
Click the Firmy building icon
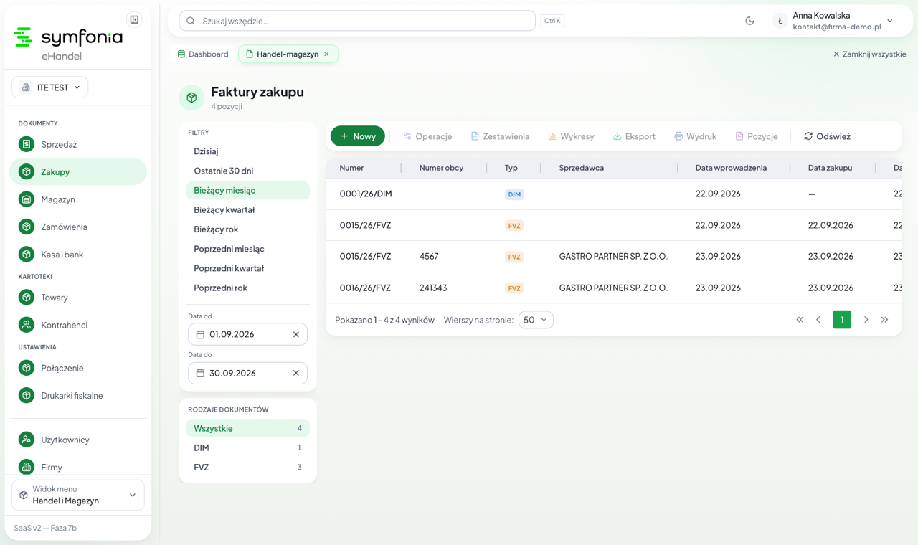(27, 467)
